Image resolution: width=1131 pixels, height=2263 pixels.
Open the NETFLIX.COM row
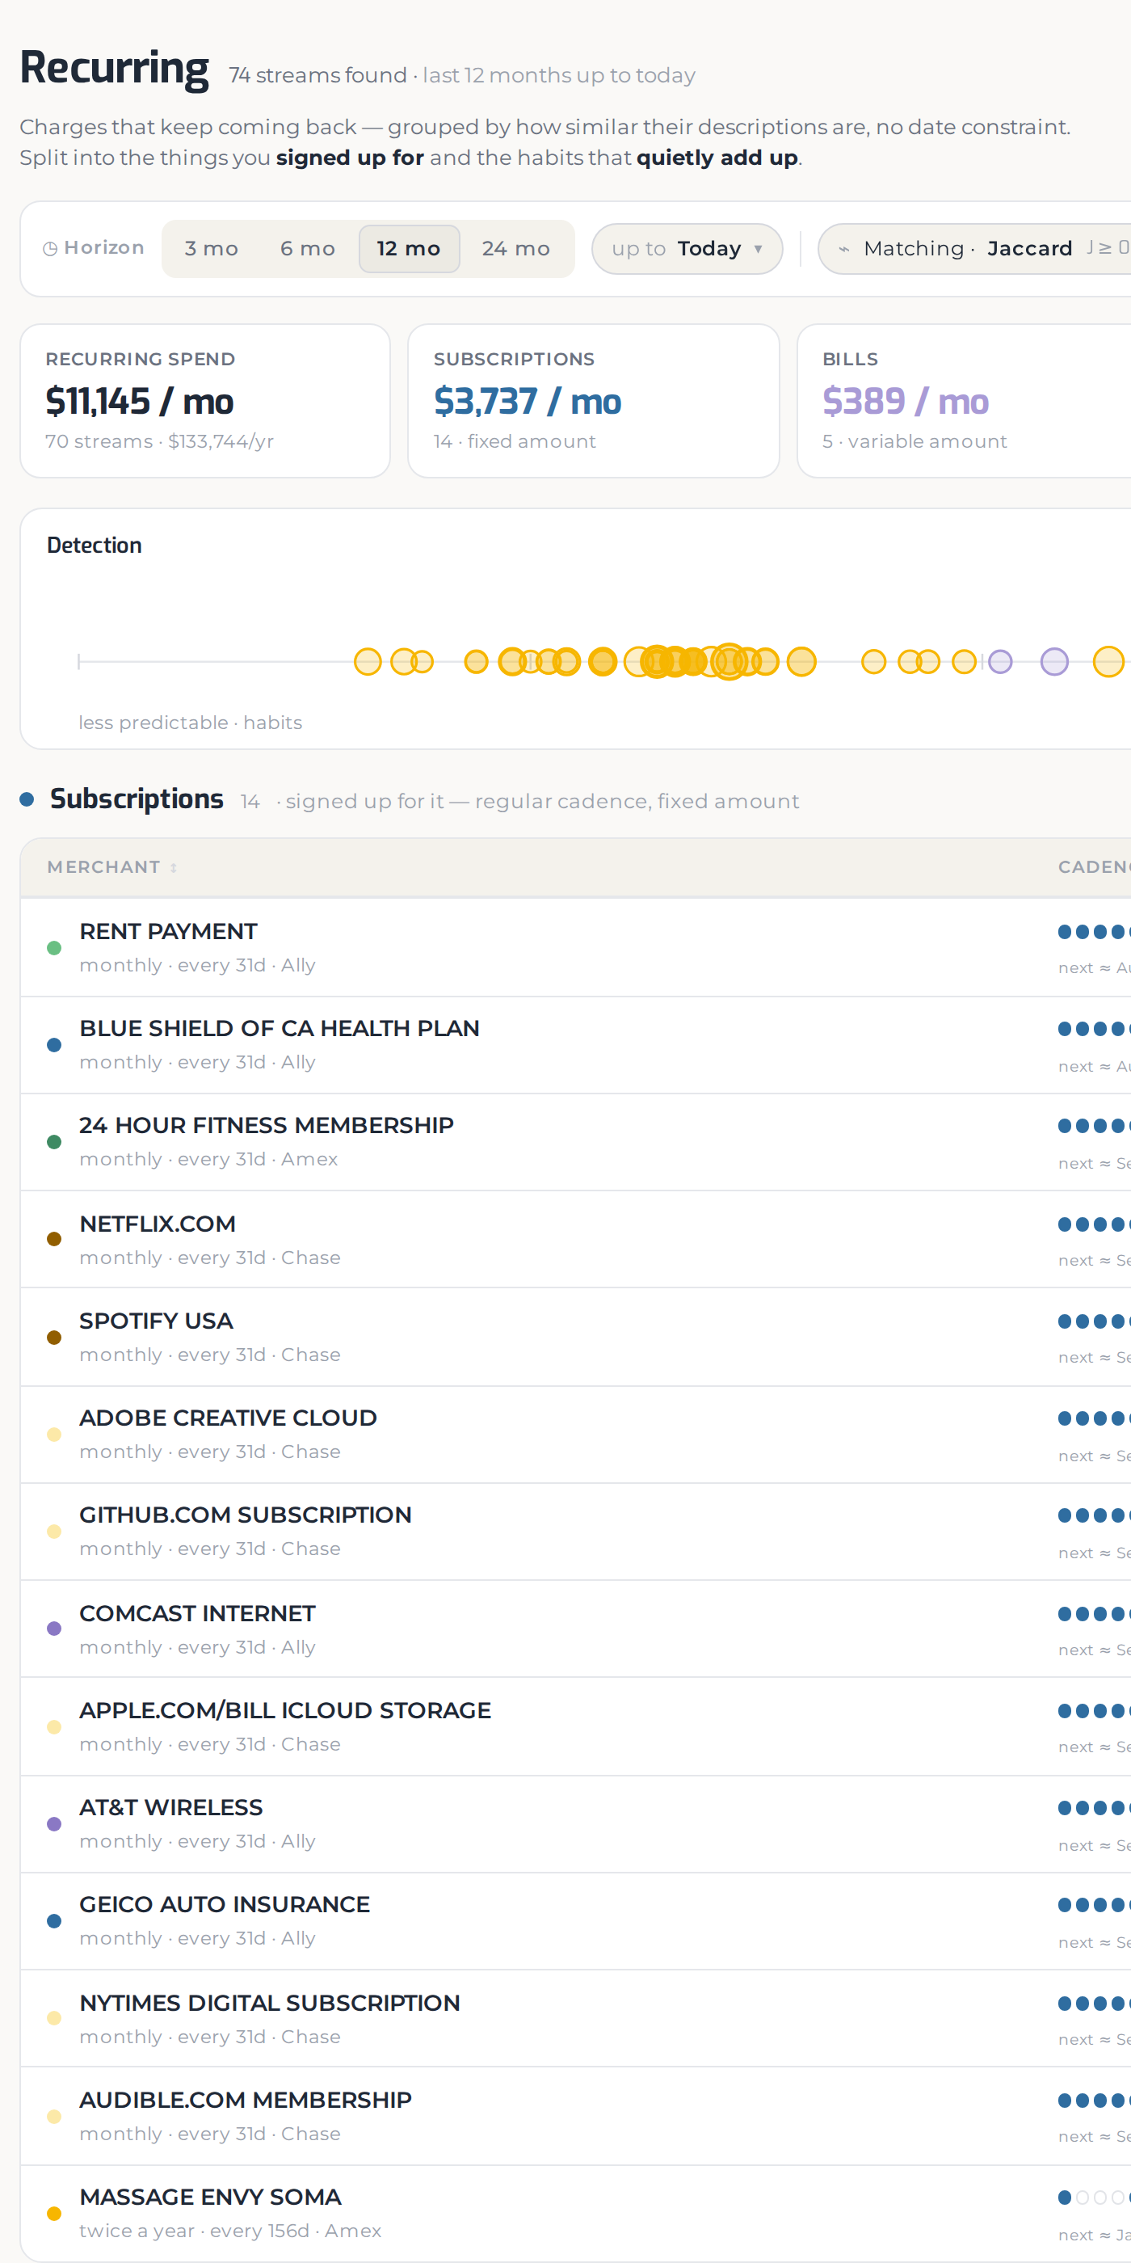click(x=575, y=1240)
